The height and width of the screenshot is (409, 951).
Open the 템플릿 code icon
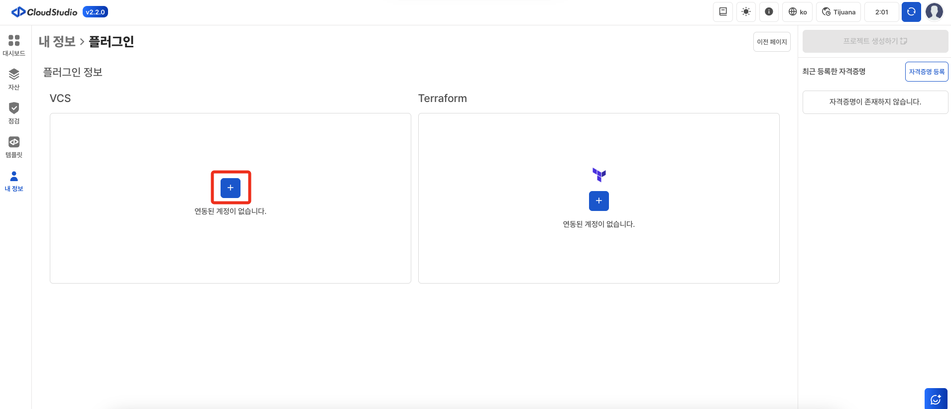(x=14, y=147)
